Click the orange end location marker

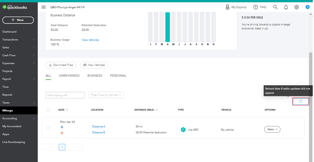62,133
